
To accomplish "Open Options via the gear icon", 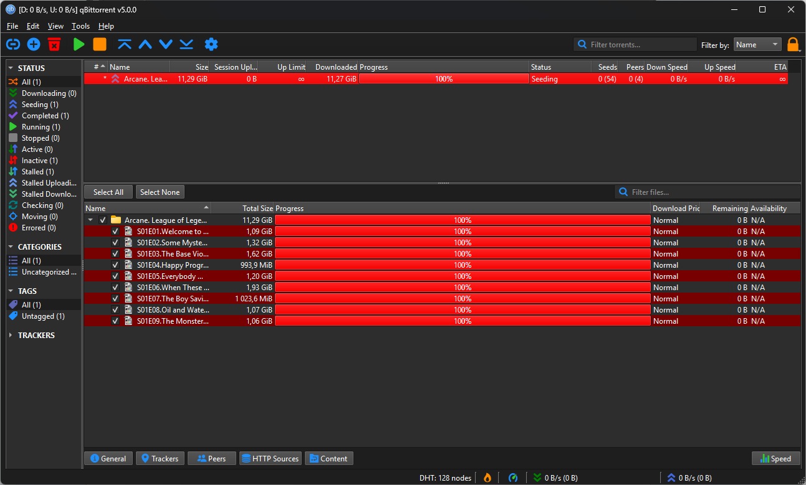I will pyautogui.click(x=211, y=44).
